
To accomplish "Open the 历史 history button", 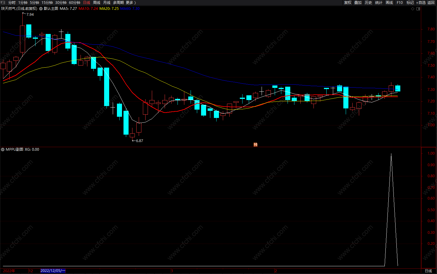I will pyautogui.click(x=368, y=3).
